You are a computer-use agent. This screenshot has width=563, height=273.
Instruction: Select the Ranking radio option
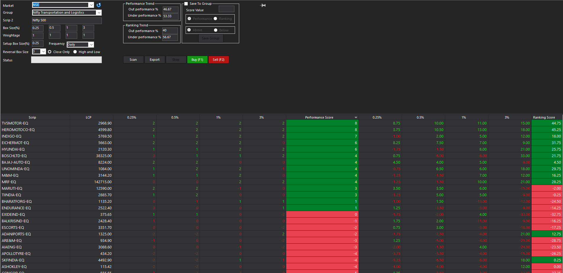point(215,19)
